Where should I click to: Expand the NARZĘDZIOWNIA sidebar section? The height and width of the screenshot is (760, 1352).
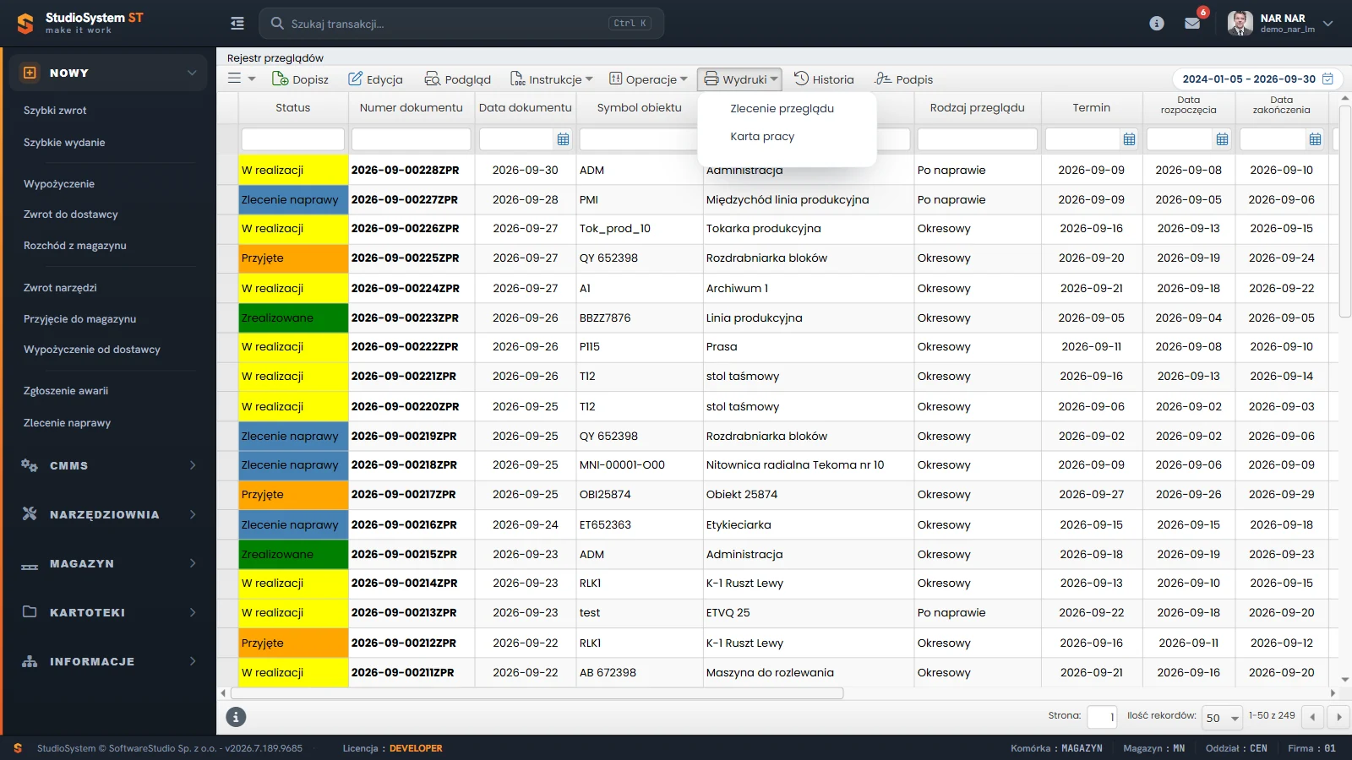[x=109, y=514]
